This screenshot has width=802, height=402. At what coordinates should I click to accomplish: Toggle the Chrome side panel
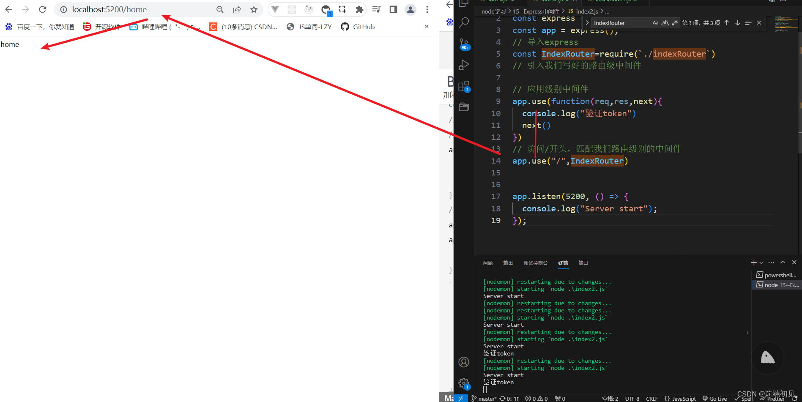click(x=393, y=9)
